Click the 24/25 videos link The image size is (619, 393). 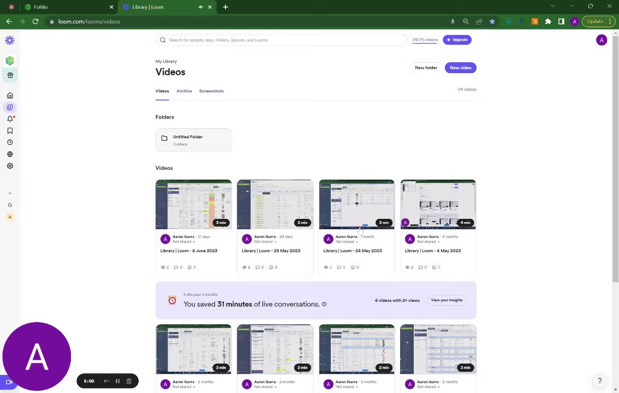coord(425,40)
